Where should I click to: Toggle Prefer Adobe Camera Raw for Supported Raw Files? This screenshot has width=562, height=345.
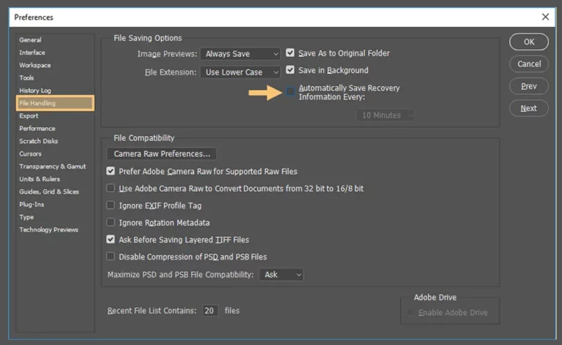pos(110,171)
